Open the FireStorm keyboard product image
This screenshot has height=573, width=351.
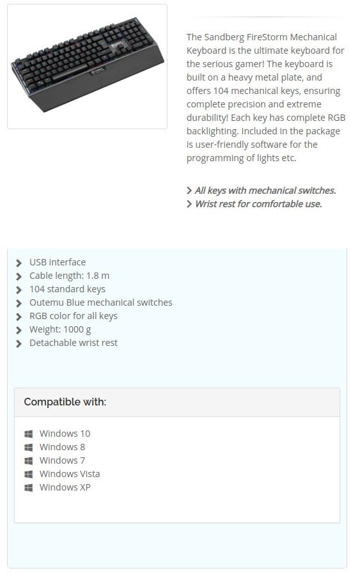click(x=88, y=66)
